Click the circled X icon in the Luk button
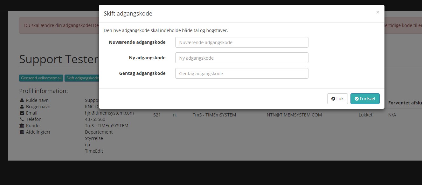 (x=333, y=99)
